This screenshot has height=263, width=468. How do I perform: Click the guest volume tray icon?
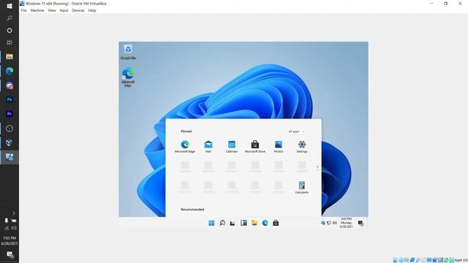click(x=335, y=223)
